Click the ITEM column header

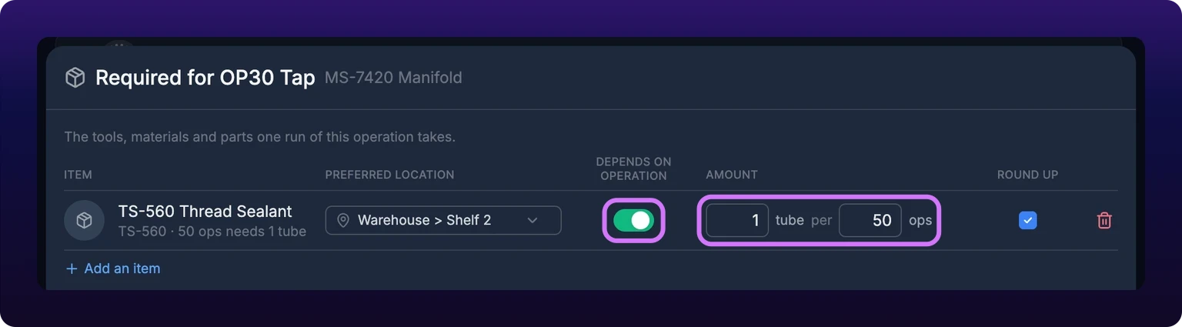coord(78,175)
